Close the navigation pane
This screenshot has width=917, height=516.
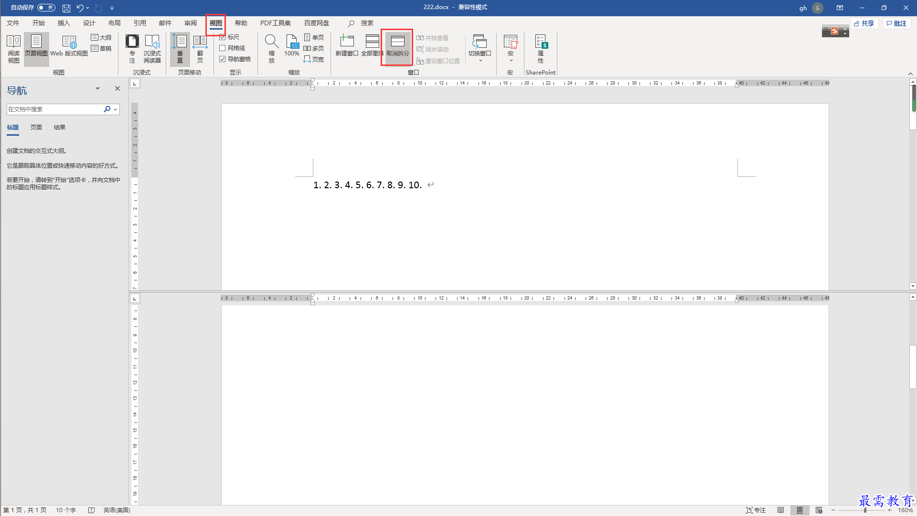pos(117,89)
